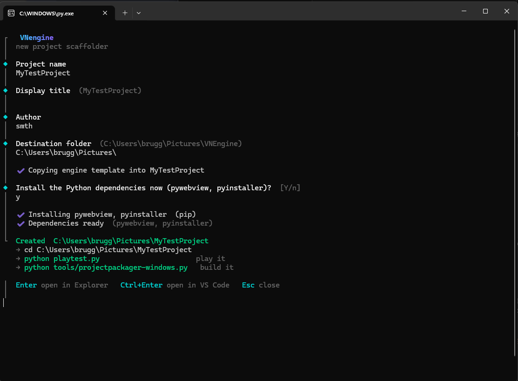Viewport: 518px width, 381px height.
Task: Click the checkmark beside 'Copying engine template'
Action: (21, 171)
